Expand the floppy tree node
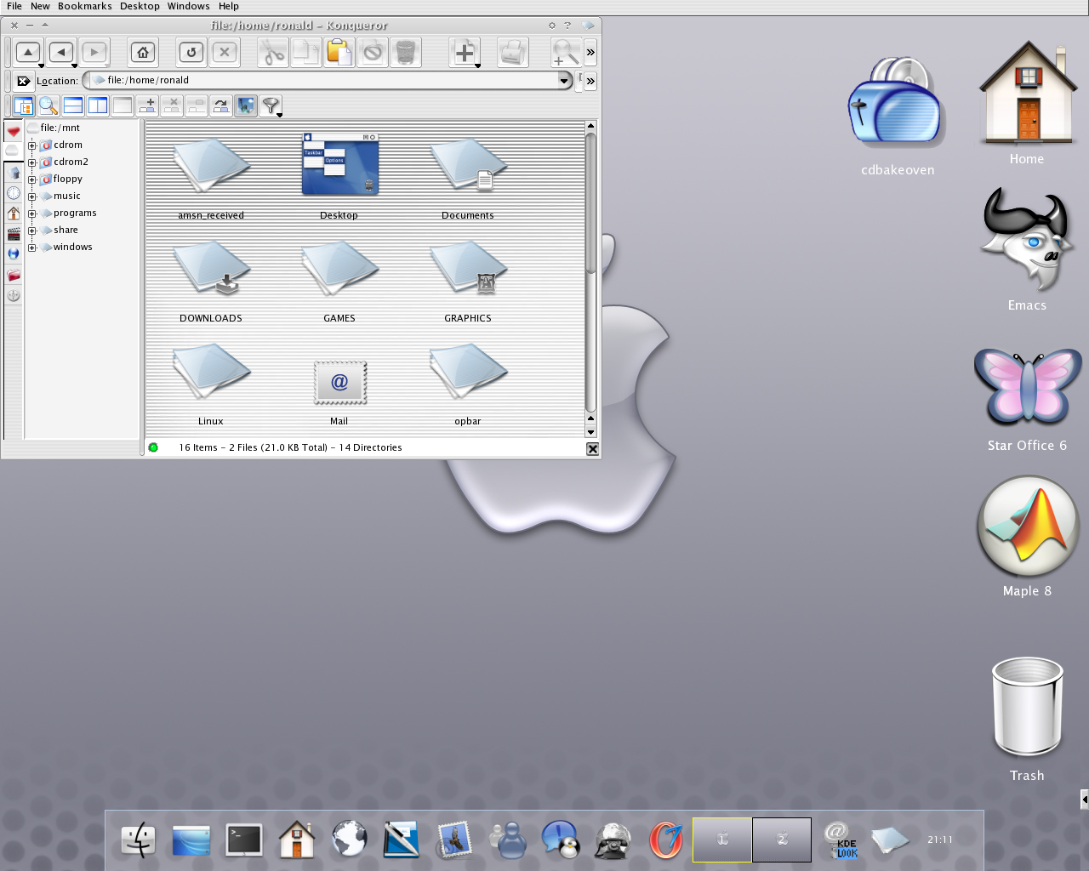1089x871 pixels. tap(31, 179)
